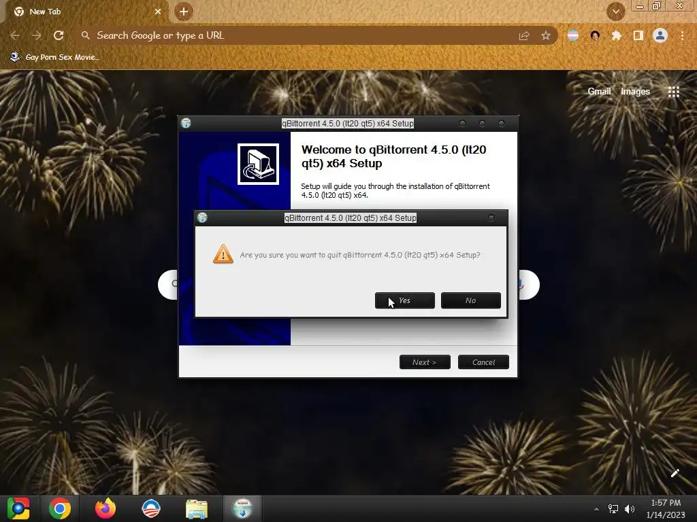
Task: Open Google Chrome from taskbar
Action: point(60,508)
